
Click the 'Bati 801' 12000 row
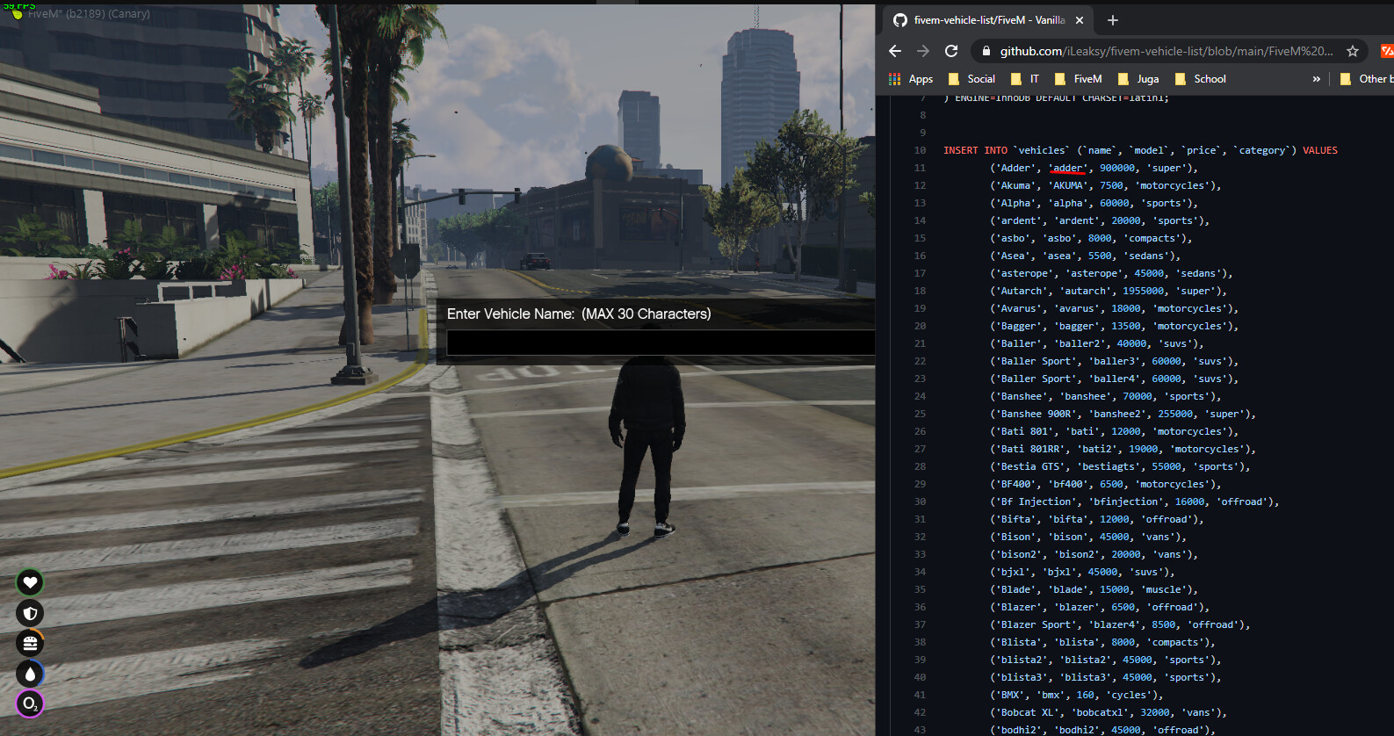pyautogui.click(x=1114, y=431)
